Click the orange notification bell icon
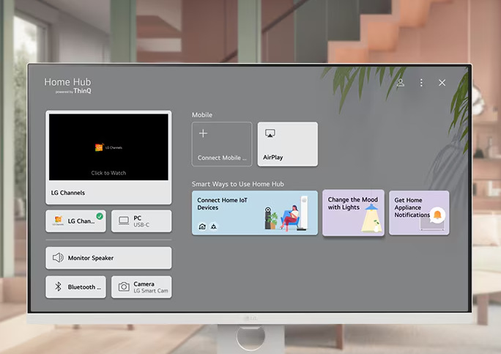 point(437,215)
